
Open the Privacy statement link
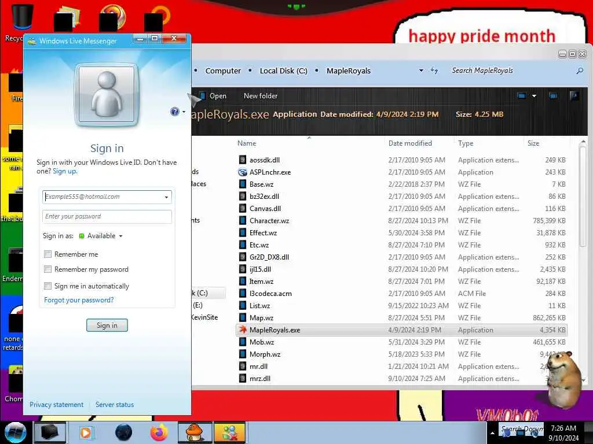point(56,404)
